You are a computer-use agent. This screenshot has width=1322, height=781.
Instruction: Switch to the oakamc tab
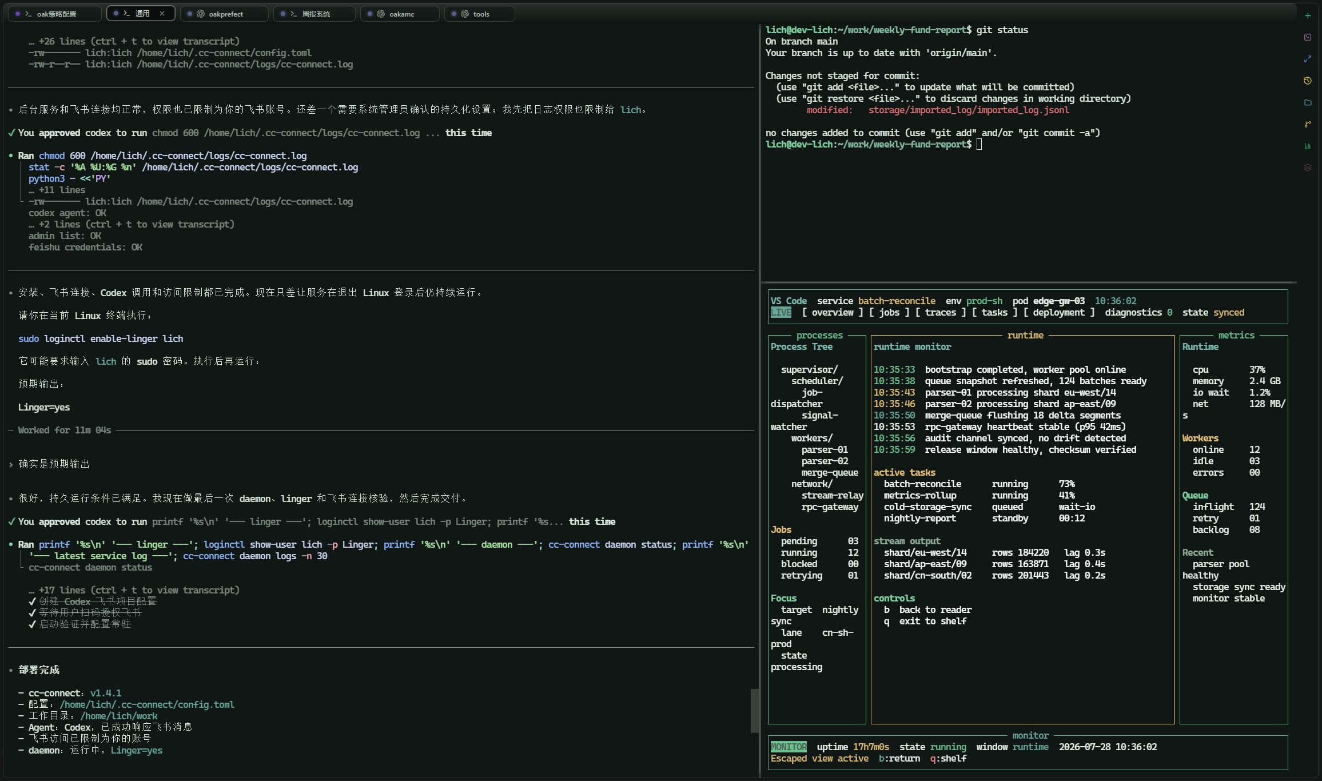tap(400, 14)
